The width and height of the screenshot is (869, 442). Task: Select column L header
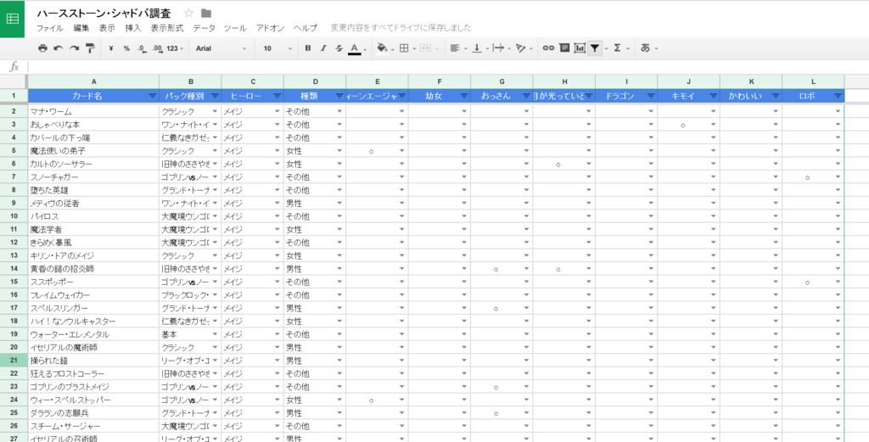point(813,81)
